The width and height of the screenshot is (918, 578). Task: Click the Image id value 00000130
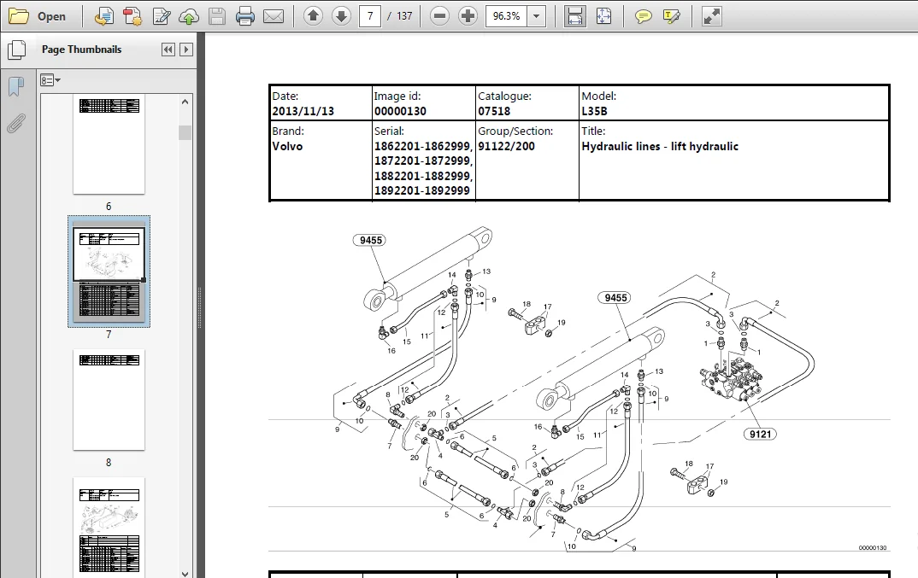click(x=401, y=111)
